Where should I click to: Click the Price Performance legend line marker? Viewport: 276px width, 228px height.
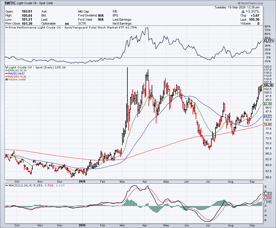6,27
